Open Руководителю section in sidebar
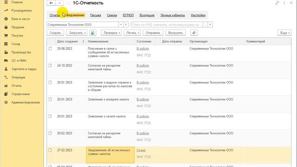 coord(21,11)
